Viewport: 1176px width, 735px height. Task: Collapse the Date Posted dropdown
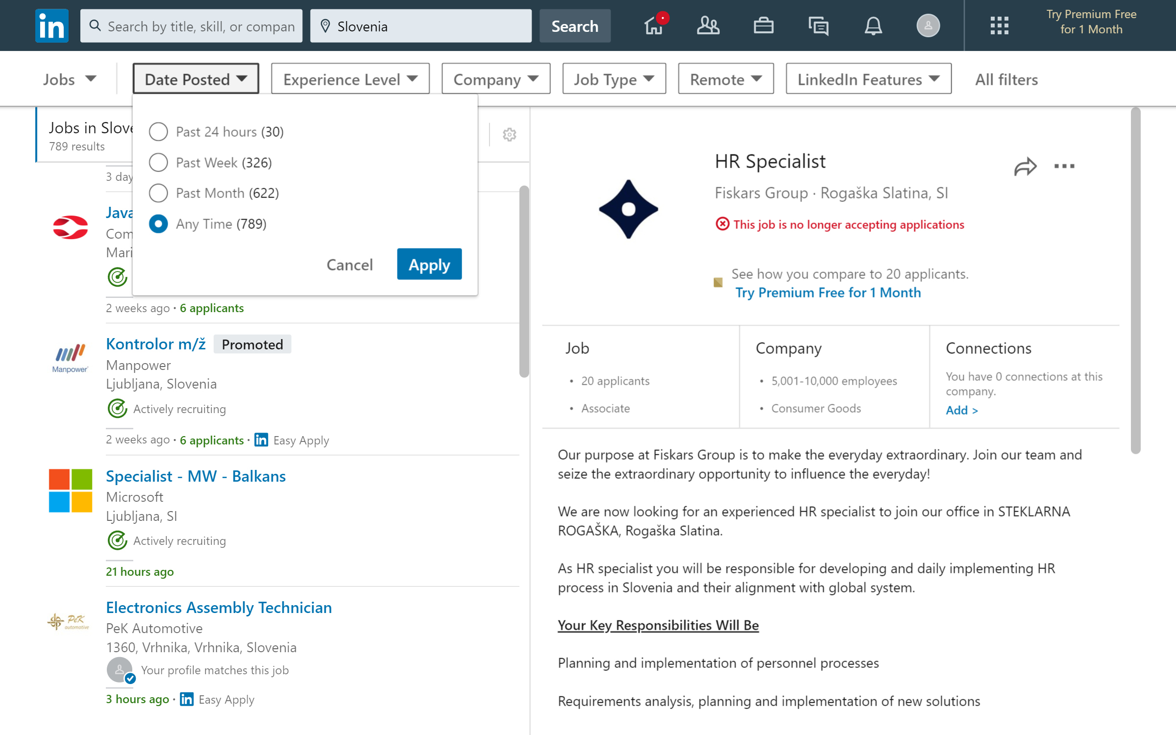[196, 79]
